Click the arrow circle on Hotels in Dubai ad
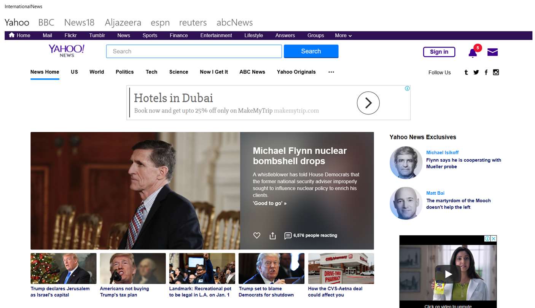The height and width of the screenshot is (308, 535). pos(368,103)
